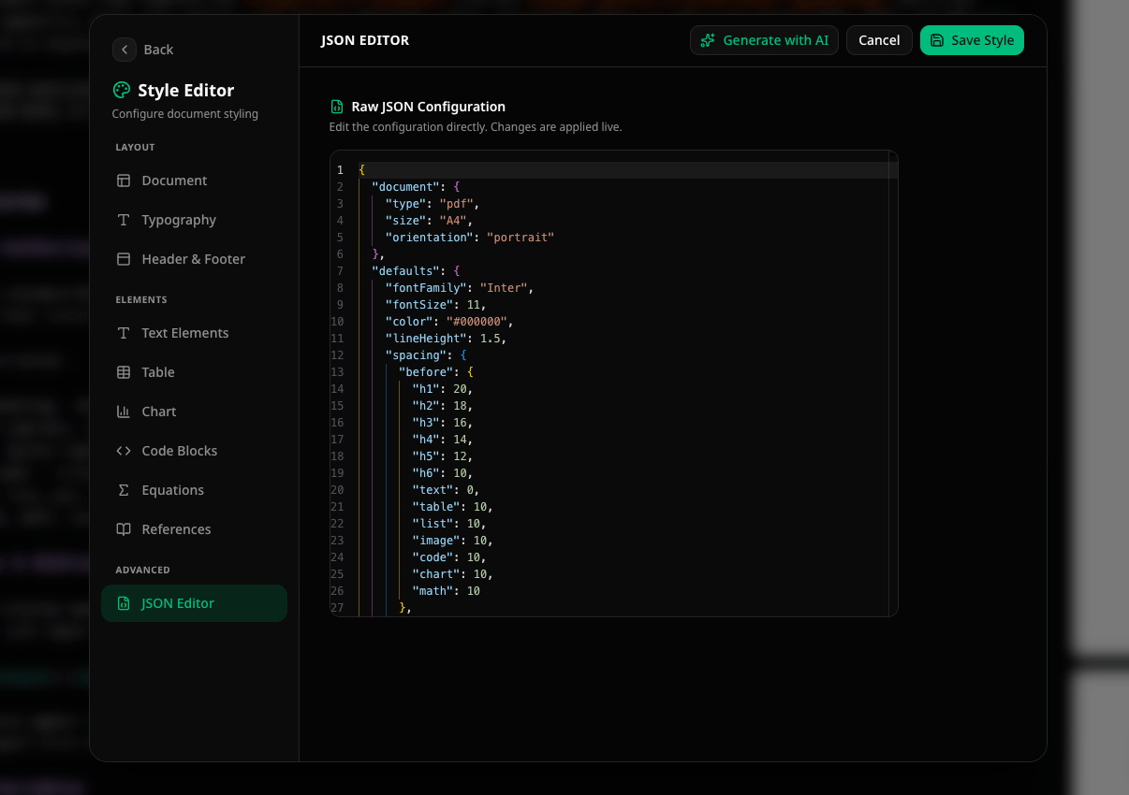1129x795 pixels.
Task: Click the Style Editor palette icon
Action: (x=122, y=91)
